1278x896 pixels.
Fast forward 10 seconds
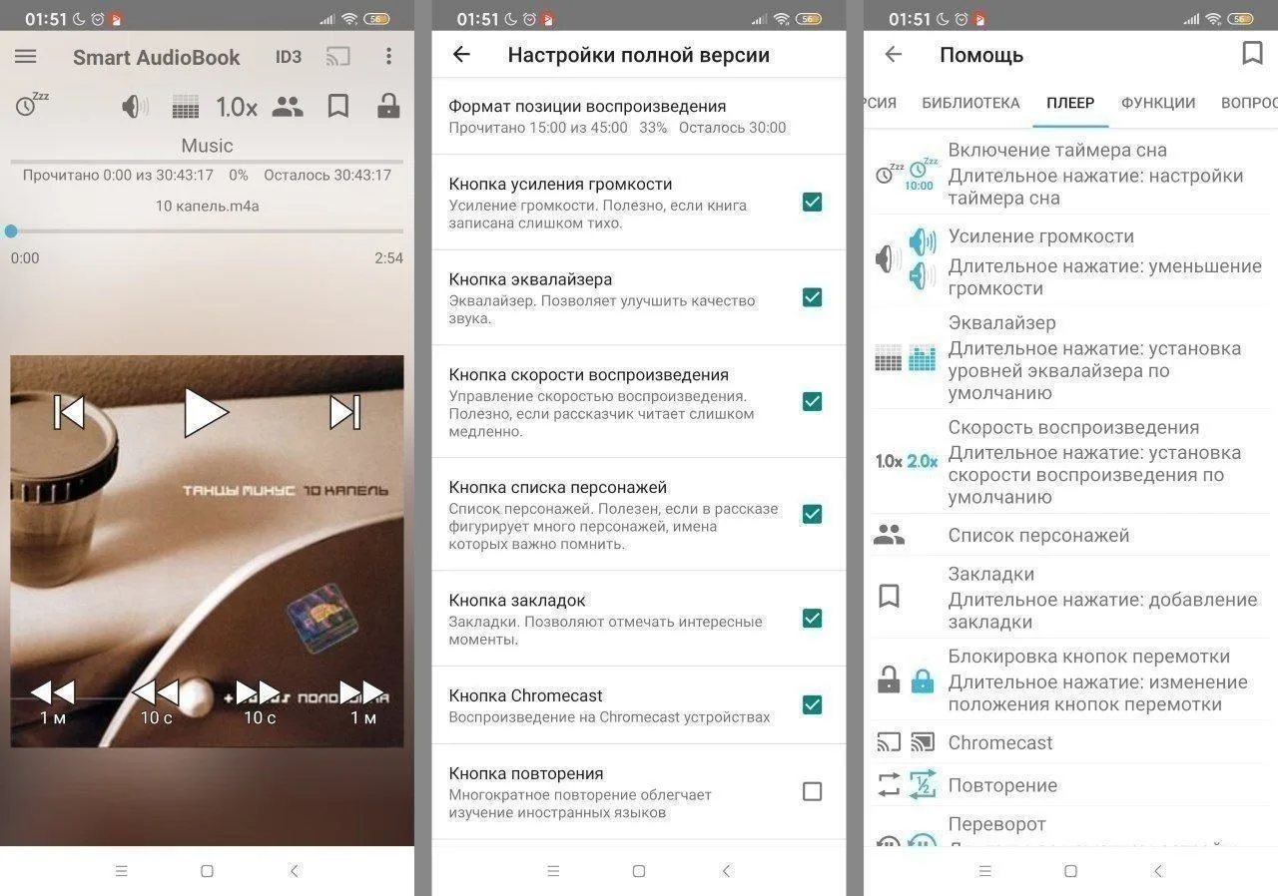(x=260, y=701)
